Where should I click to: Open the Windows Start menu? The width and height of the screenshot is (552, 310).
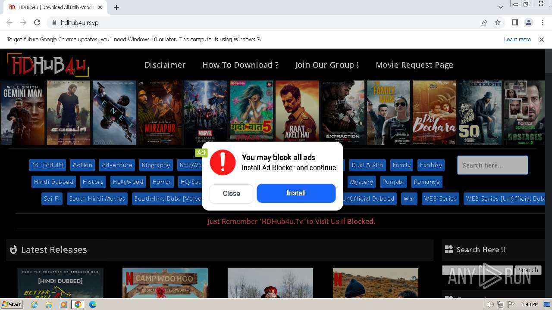(12, 304)
